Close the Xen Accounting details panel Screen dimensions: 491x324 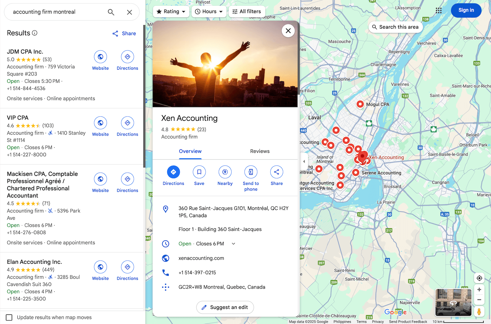(288, 31)
